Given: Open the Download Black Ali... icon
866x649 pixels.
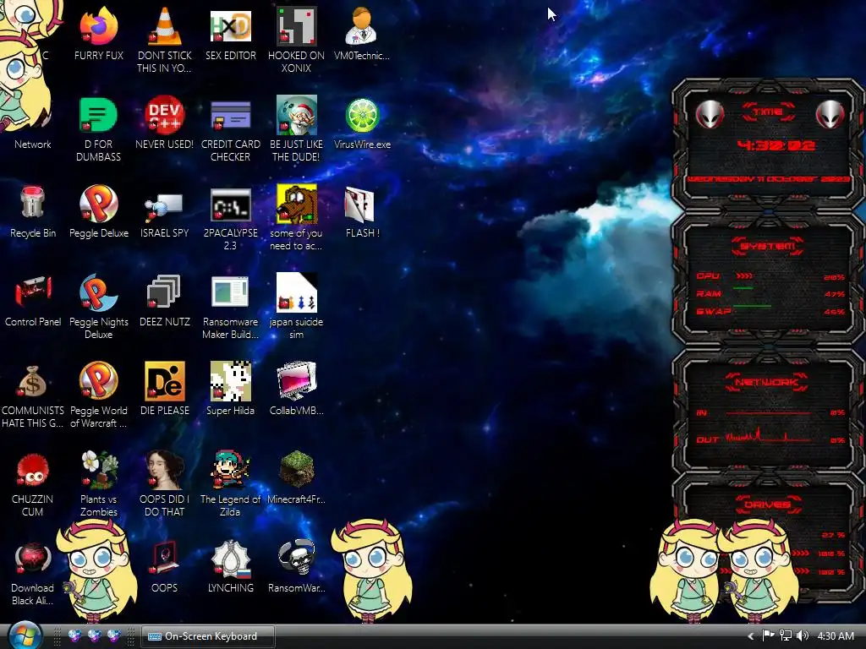Looking at the screenshot, I should [x=33, y=559].
